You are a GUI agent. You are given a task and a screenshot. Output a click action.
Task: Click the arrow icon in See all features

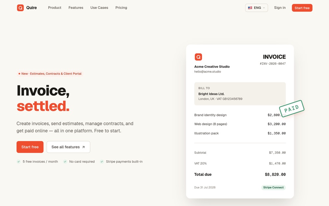tap(84, 147)
